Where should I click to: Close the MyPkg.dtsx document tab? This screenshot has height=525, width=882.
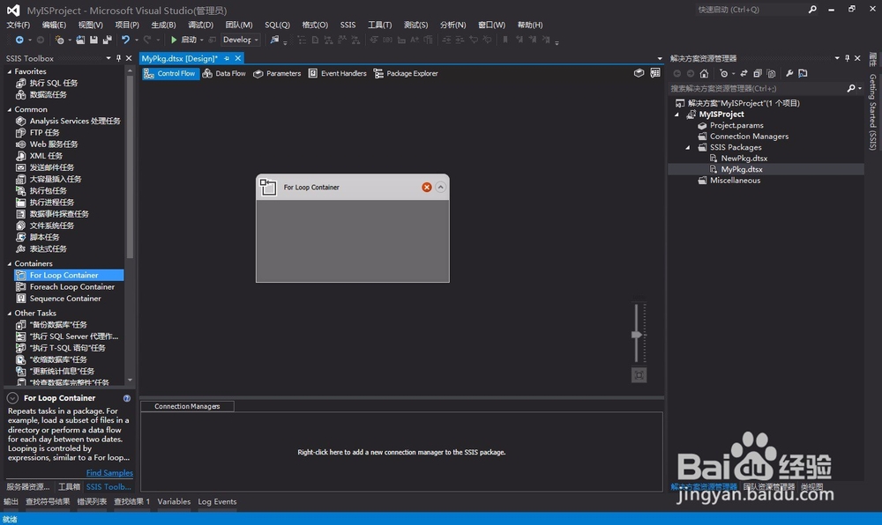pyautogui.click(x=238, y=58)
